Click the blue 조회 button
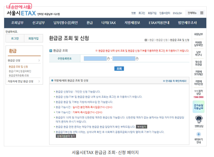 pyautogui.click(x=119, y=68)
